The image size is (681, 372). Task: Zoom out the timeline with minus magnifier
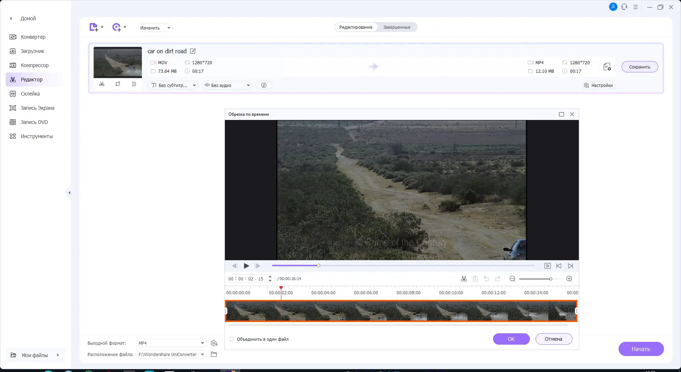(x=512, y=279)
